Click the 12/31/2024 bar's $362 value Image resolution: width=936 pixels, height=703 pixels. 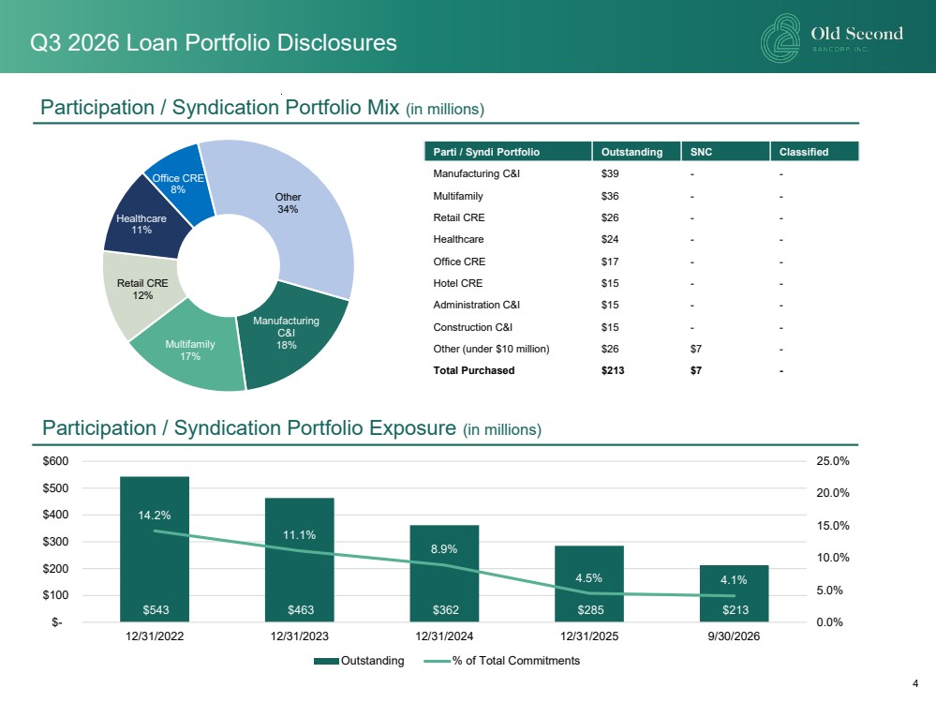click(446, 610)
